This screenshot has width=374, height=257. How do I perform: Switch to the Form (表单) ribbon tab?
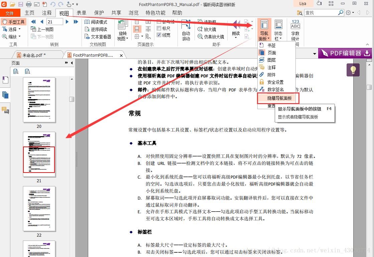pyautogui.click(x=82, y=13)
